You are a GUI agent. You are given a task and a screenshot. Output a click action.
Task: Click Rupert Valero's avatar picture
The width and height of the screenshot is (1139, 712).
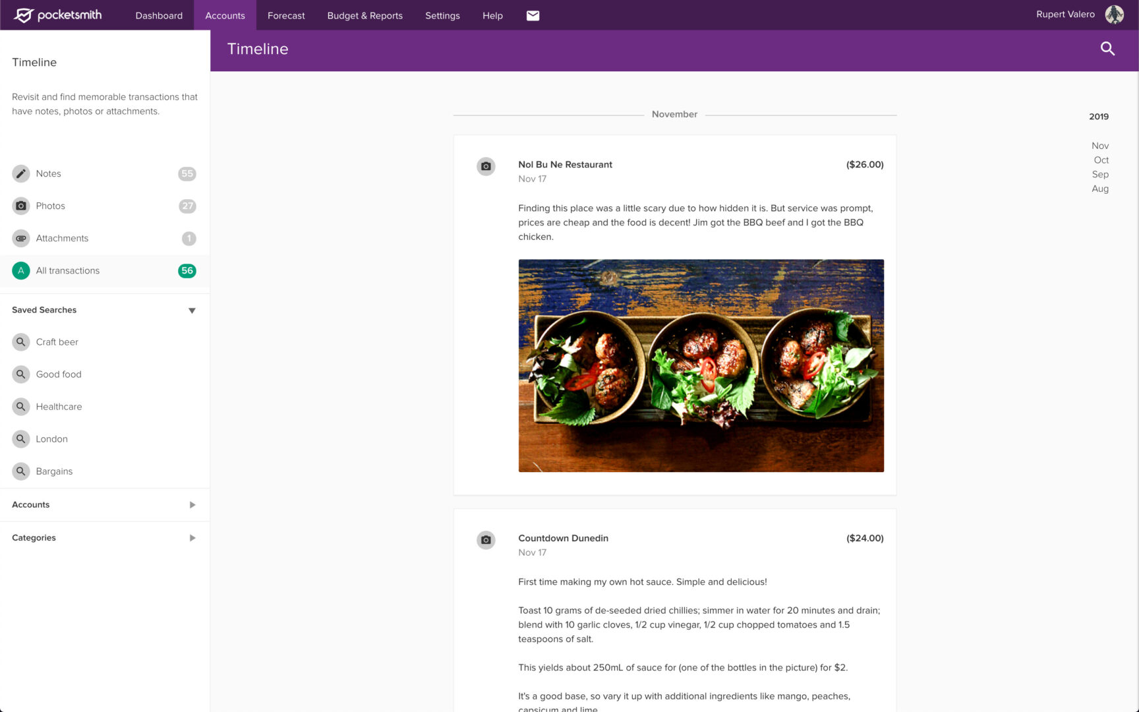[1114, 15]
